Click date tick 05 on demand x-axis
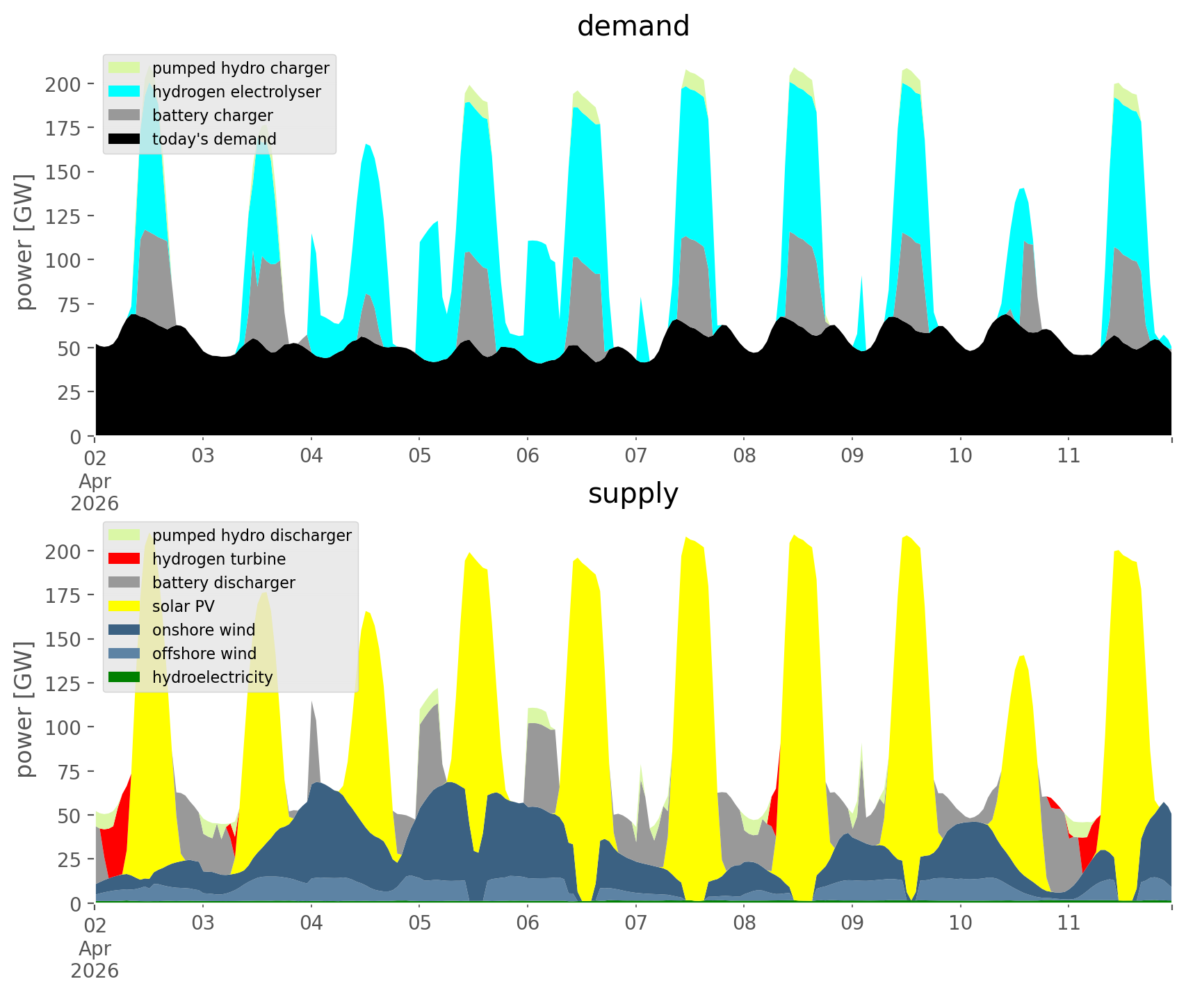Viewport: 1186px width, 995px height. coord(419,456)
